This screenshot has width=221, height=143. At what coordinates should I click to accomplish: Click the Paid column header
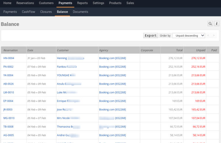point(214,50)
